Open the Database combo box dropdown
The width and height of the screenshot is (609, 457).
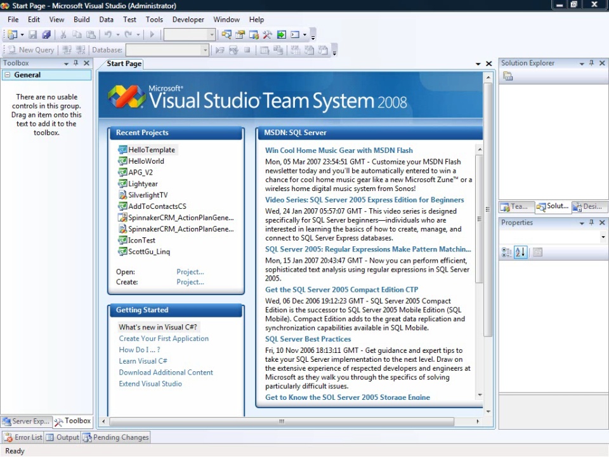(206, 50)
